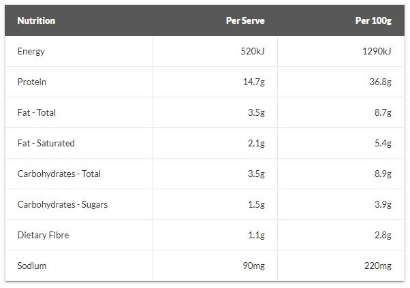Viewport: 410px width, 288px height.
Task: Click the 220mg sodium value
Action: (x=378, y=266)
